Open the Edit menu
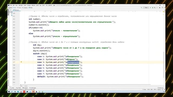Image resolution: width=173 pixels, height=97 pixels. point(14,5)
